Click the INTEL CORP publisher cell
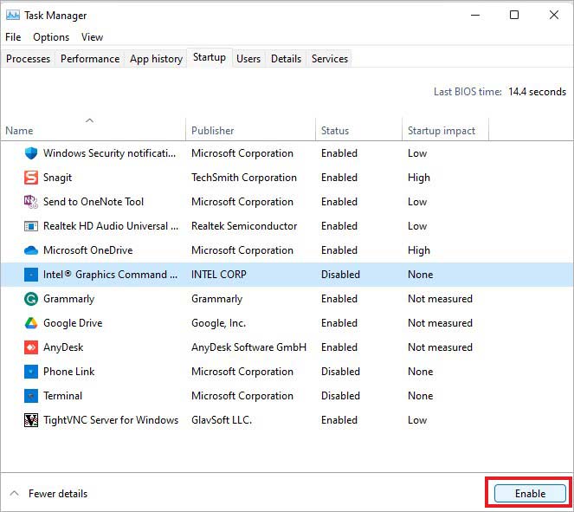Viewport: 574px width, 512px height. (219, 275)
